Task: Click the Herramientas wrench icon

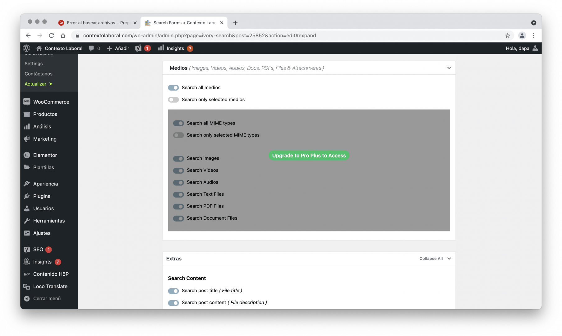Action: (x=27, y=221)
